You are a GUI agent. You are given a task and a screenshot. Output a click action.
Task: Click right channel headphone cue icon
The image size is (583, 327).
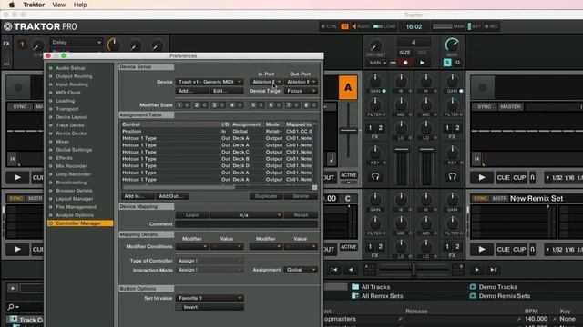[x=452, y=177]
